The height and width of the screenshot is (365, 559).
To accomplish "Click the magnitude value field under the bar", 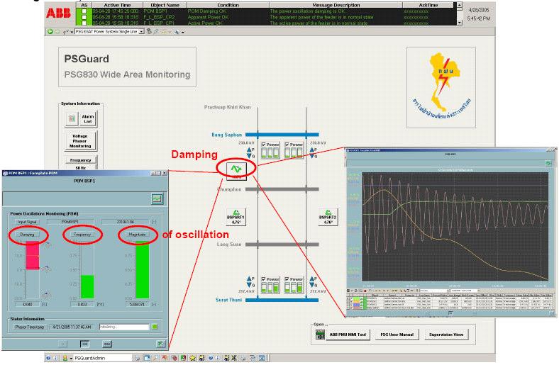I will (137, 305).
